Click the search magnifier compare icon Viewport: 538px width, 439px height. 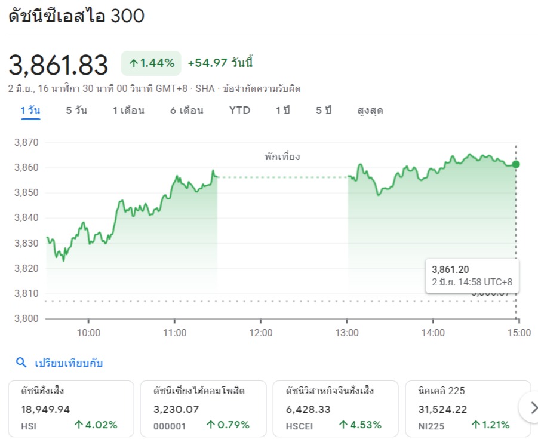tap(21, 363)
